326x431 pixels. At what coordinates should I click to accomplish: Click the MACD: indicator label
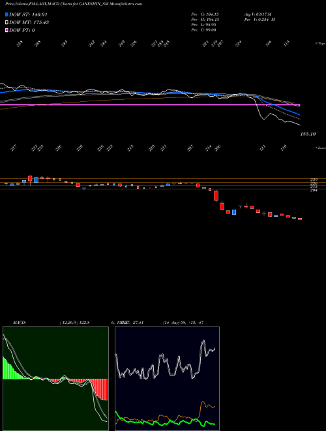tap(20, 323)
